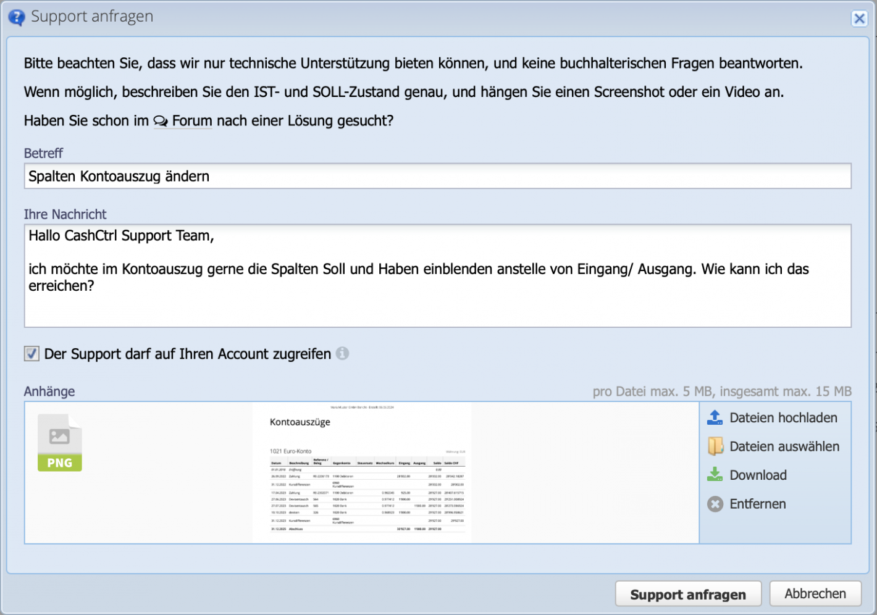The image size is (877, 615).
Task: Uncheck Der Support darf auf Ihren Account zugreifen
Action: [31, 353]
